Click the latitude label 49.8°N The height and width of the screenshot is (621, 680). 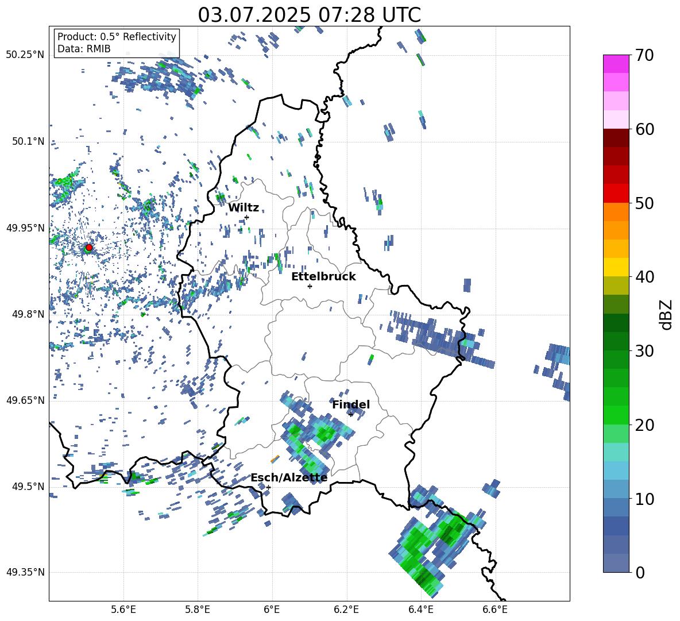tap(28, 314)
